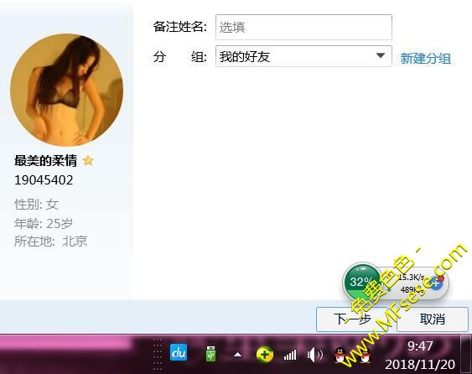The width and height of the screenshot is (472, 374).
Task: Click the 备注姓名 remark name input field
Action: [303, 27]
